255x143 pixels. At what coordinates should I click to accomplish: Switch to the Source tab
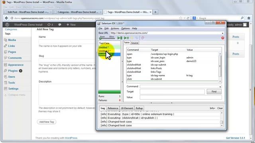coord(135,43)
